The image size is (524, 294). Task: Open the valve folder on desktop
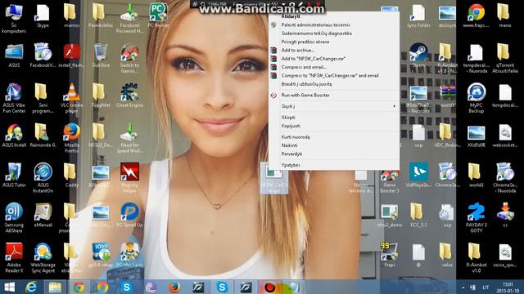pos(447,256)
